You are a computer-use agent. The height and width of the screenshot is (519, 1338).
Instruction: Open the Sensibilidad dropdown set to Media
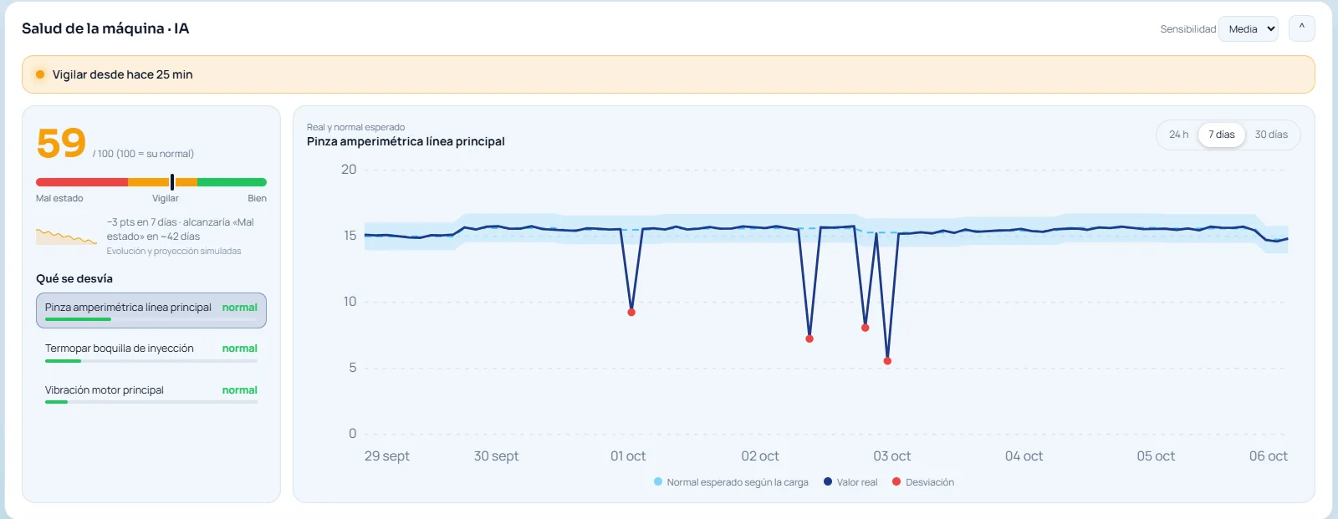click(1249, 28)
